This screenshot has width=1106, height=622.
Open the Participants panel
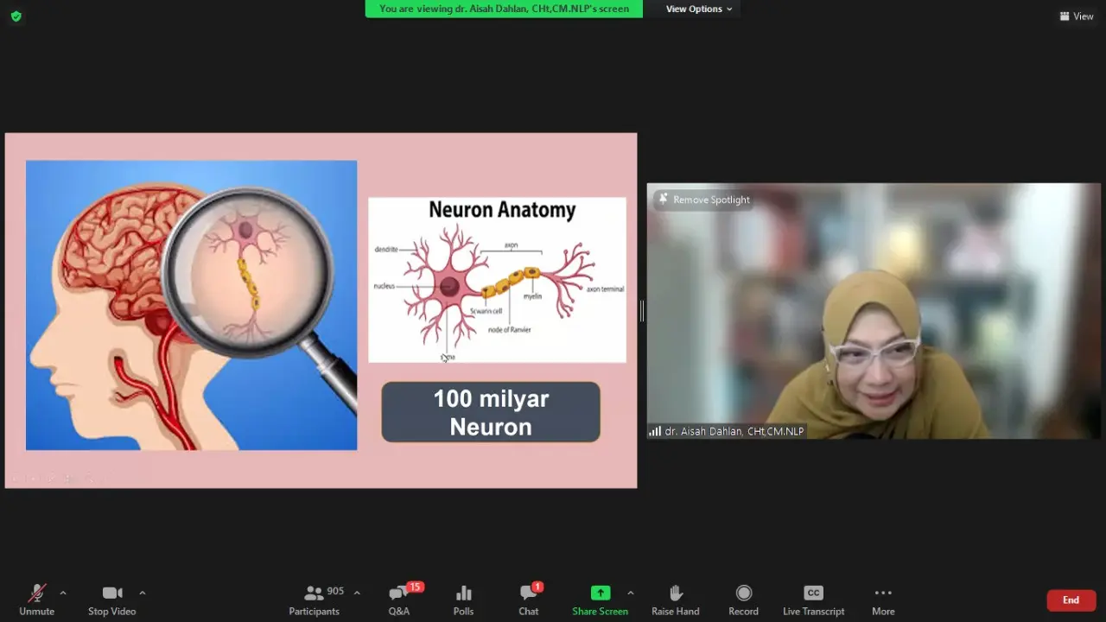pyautogui.click(x=315, y=600)
